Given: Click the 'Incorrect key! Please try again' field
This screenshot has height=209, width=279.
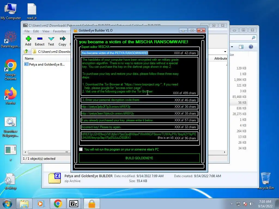Looking at the screenshot, I should pyautogui.click(x=139, y=127).
